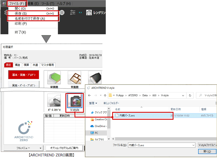The height and width of the screenshot is (160, 217).
Task: Click the 開く(O) button
Action: coord(207,152)
